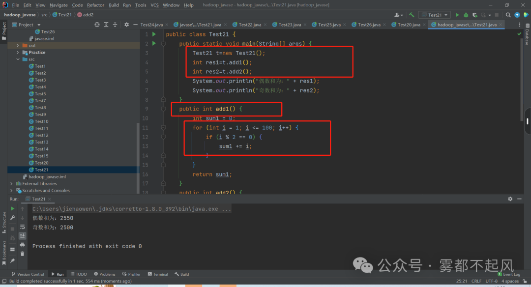
Task: Select Test15 in project tree
Action: coord(41,156)
